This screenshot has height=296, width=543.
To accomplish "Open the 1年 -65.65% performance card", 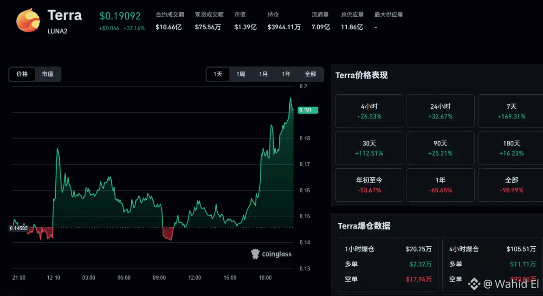I will (440, 185).
